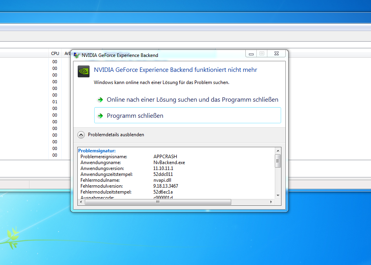Viewport: 371px width, 265px height.
Task: Select fault module version 9.18.13.3467
Action: [166, 186]
